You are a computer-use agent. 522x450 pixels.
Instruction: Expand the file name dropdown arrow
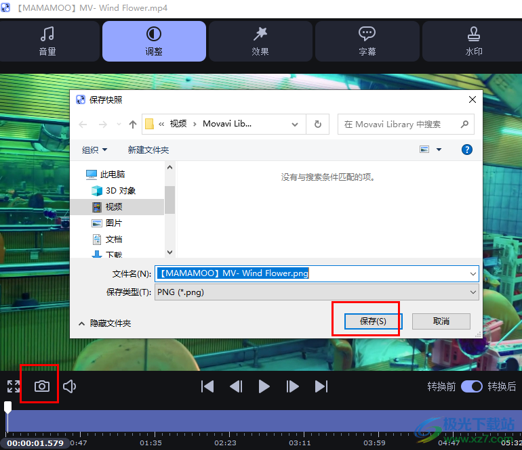[x=473, y=273]
